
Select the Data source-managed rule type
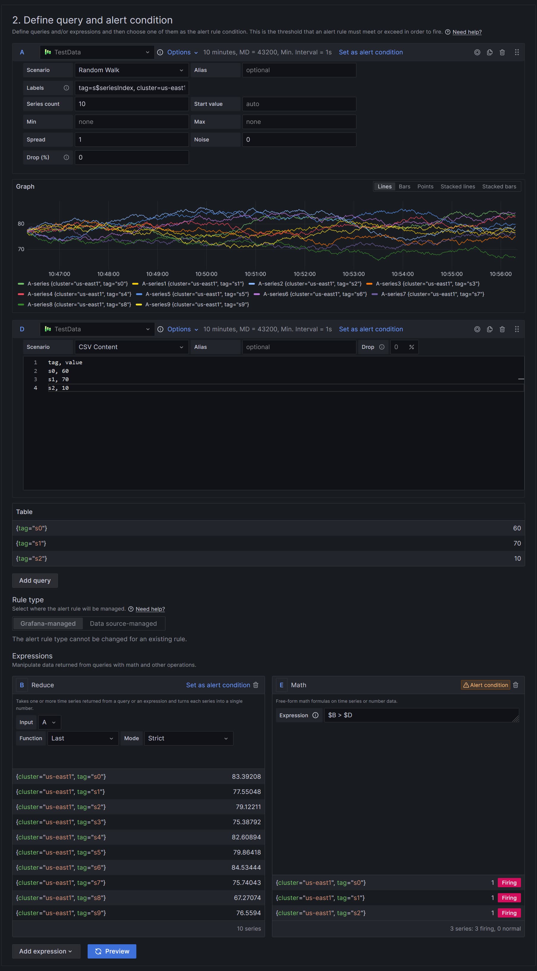tap(123, 623)
